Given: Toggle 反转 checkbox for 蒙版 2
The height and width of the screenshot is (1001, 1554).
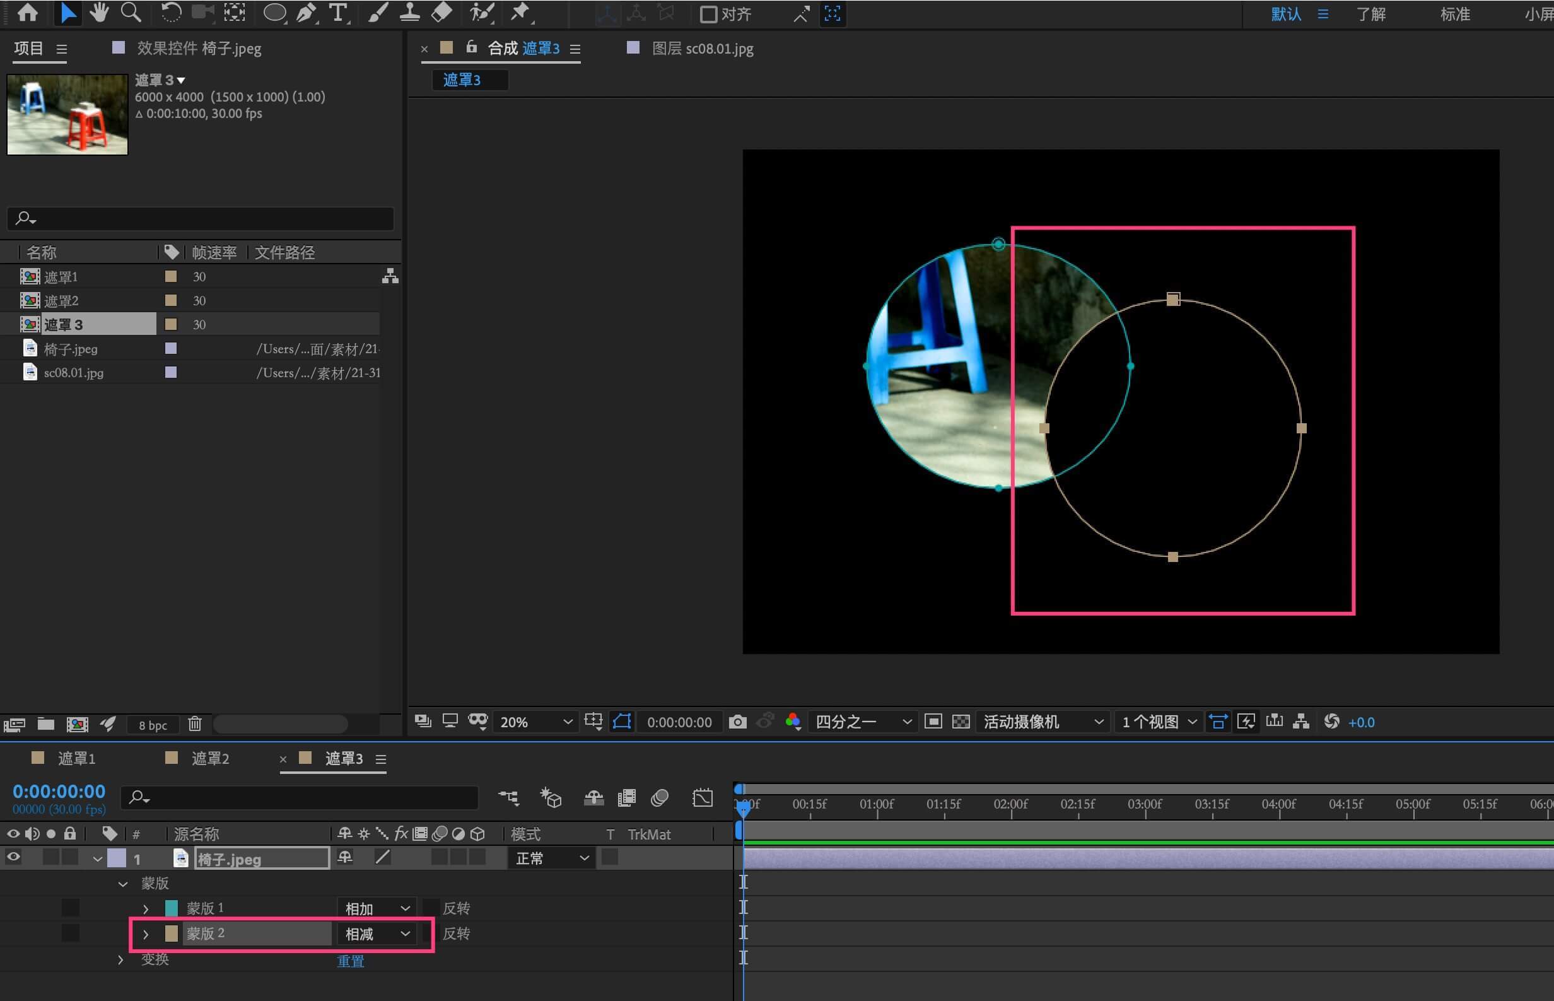Looking at the screenshot, I should coord(429,934).
